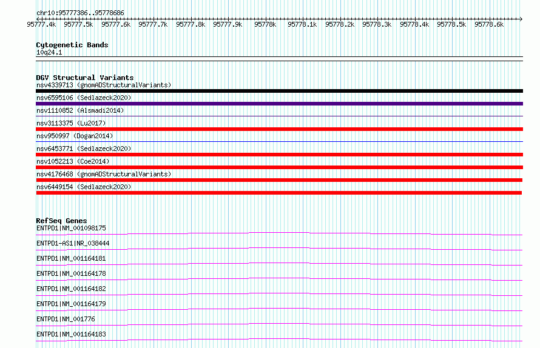Click the red bar for nsv4176468
This screenshot has height=348, width=540.
click(x=279, y=180)
